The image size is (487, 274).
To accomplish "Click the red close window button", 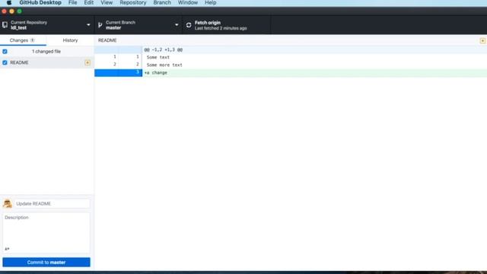I will tap(4, 11).
